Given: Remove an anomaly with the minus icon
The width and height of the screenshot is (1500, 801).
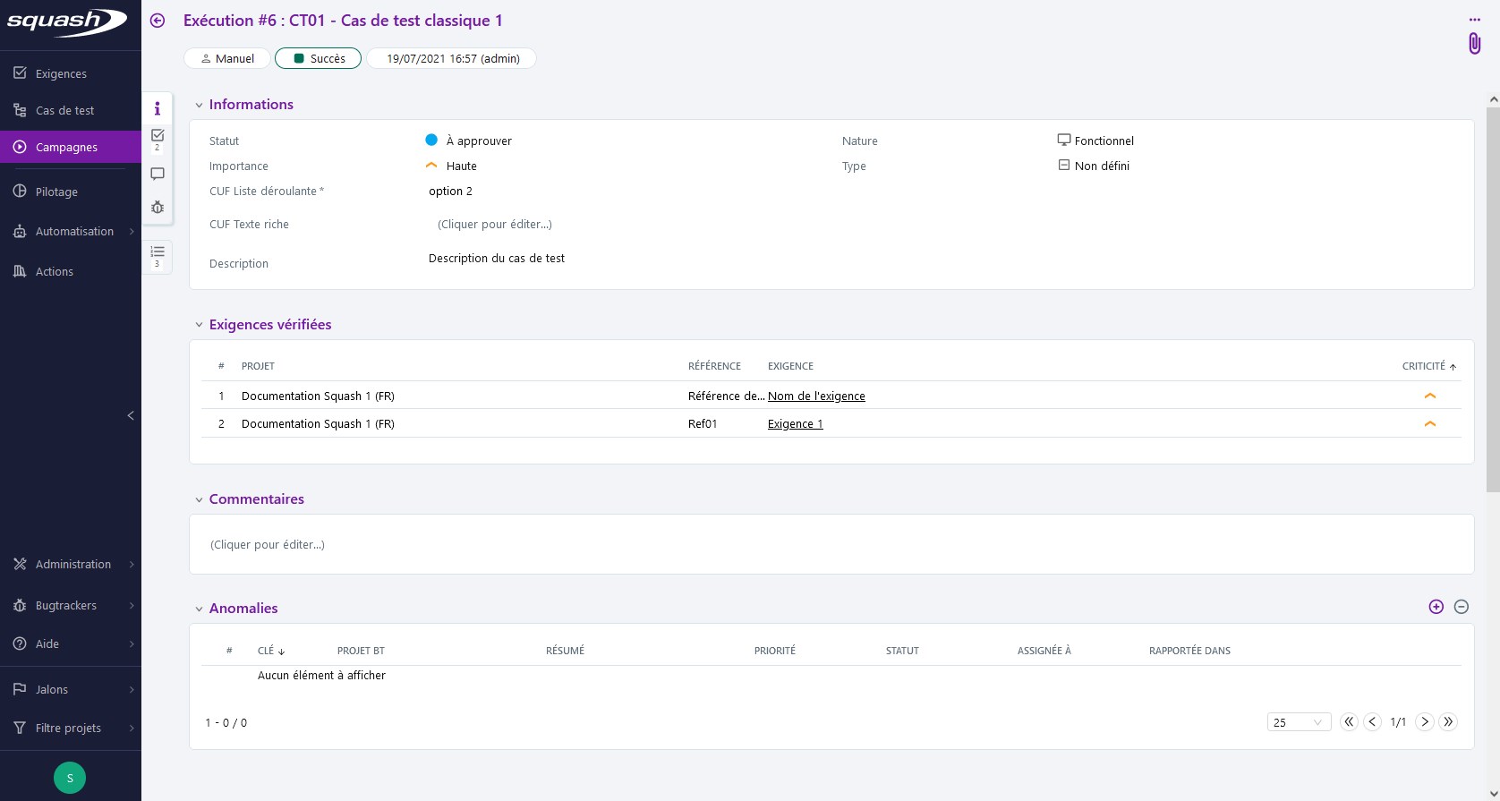Looking at the screenshot, I should click(1461, 607).
